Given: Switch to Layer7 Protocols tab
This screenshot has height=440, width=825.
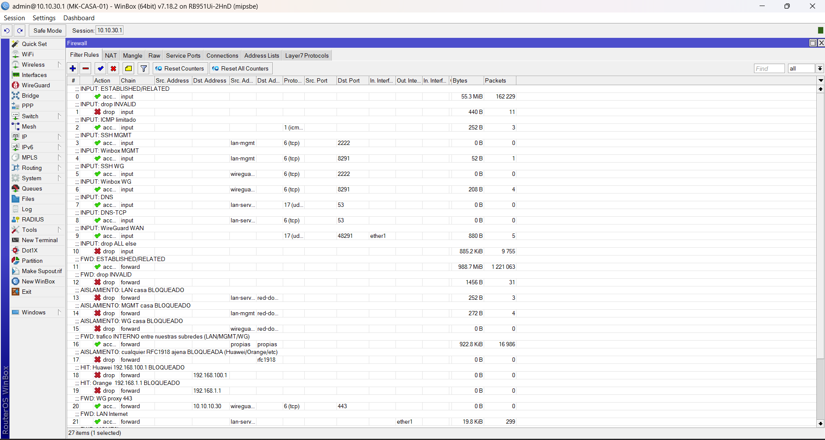Looking at the screenshot, I should [x=307, y=55].
